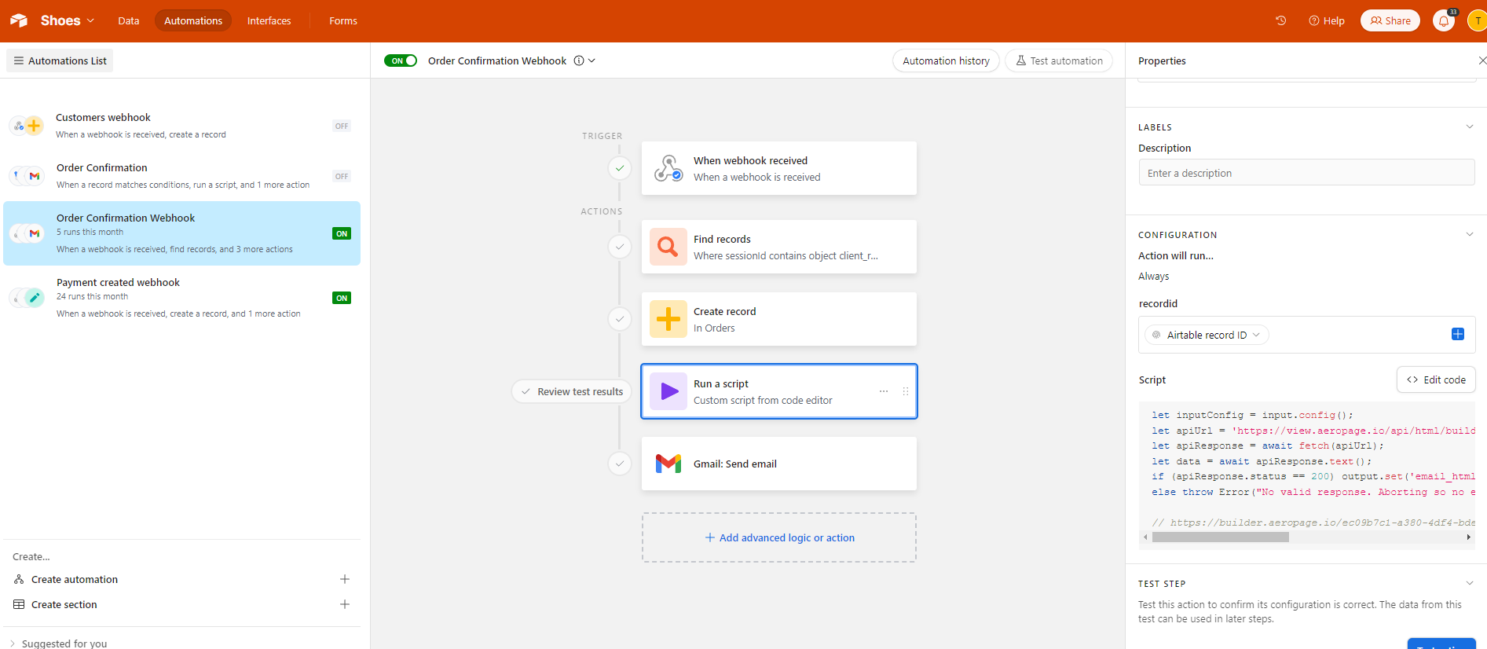The image size is (1487, 649).
Task: Collapse the Configuration section
Action: click(x=1469, y=234)
